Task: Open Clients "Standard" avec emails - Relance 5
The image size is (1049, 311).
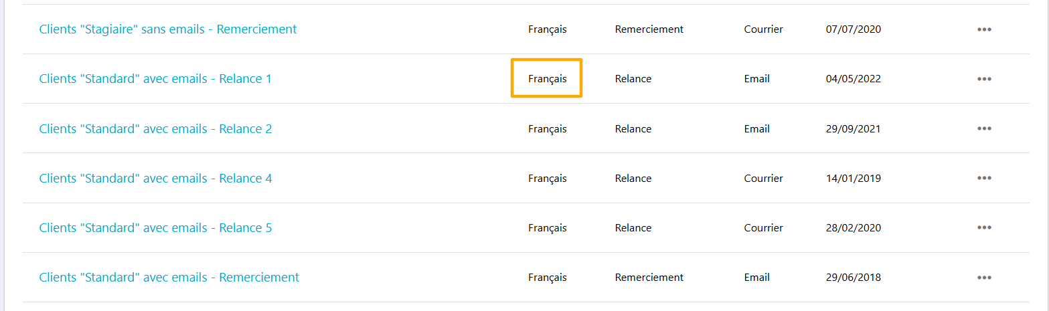Action: point(155,228)
